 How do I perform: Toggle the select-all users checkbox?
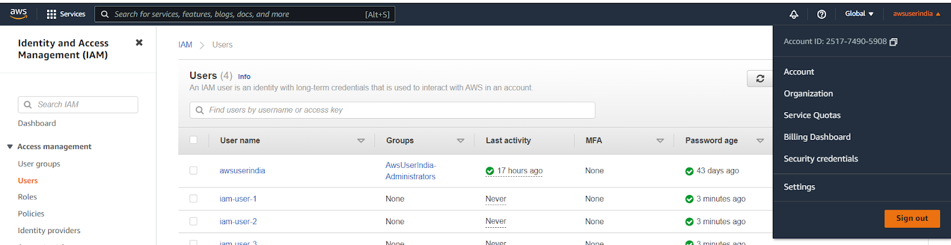193,140
